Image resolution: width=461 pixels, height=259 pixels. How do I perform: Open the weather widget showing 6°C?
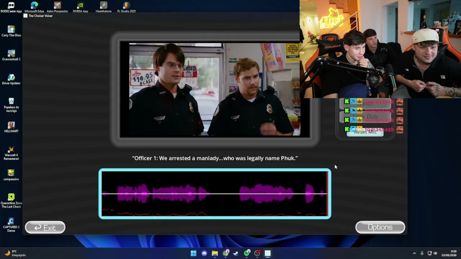click(x=15, y=253)
